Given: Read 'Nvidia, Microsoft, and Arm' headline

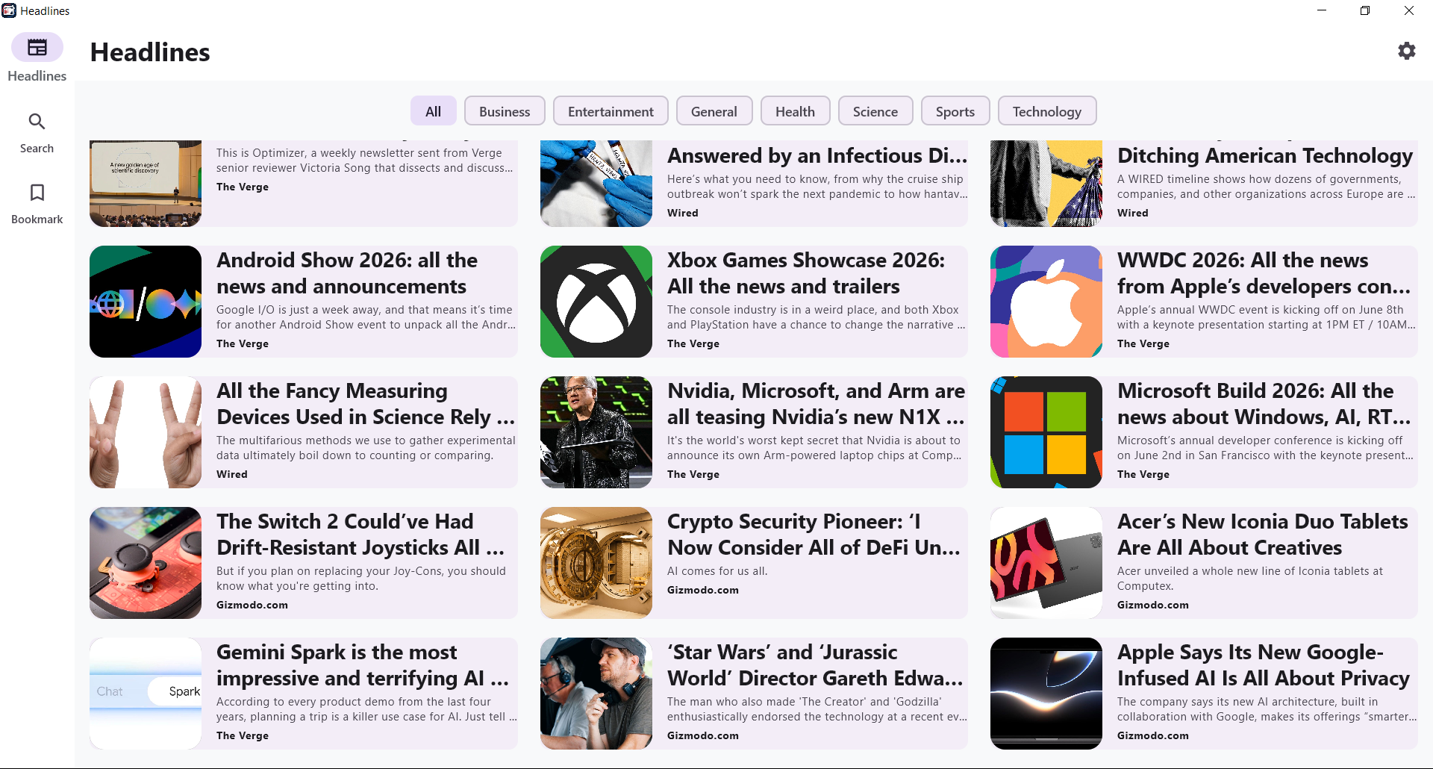Looking at the screenshot, I should [816, 404].
